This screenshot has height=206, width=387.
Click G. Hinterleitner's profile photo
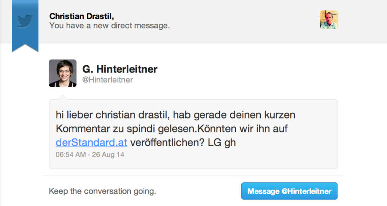[63, 73]
